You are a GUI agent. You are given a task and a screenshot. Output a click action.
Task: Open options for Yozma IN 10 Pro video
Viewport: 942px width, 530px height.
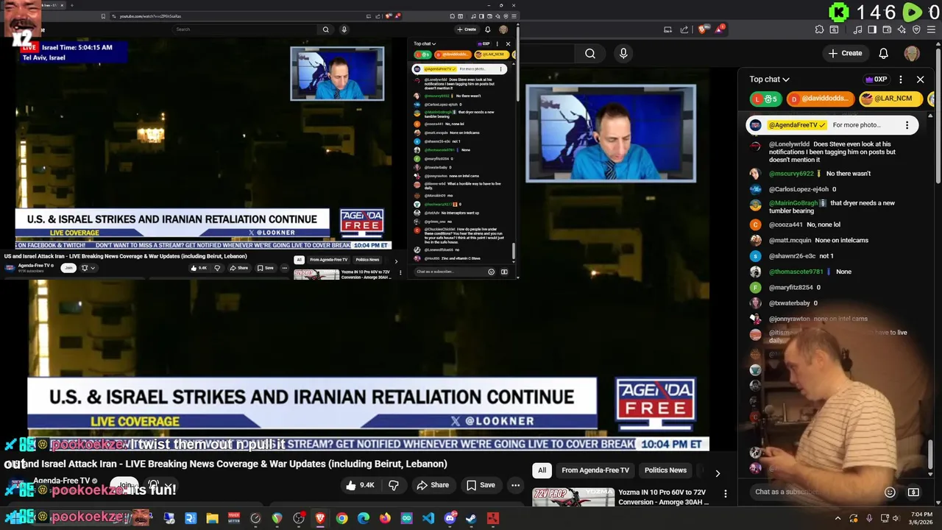pyautogui.click(x=725, y=493)
